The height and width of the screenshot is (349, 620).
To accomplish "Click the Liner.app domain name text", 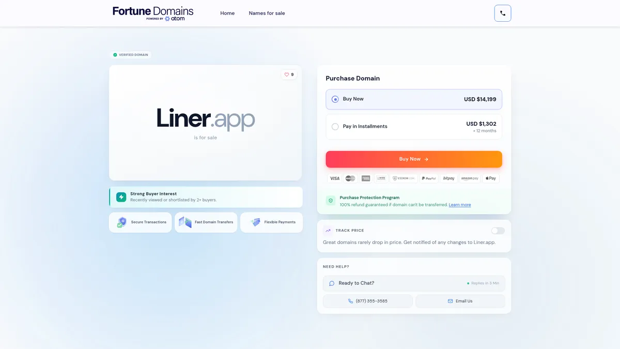I will [206, 119].
